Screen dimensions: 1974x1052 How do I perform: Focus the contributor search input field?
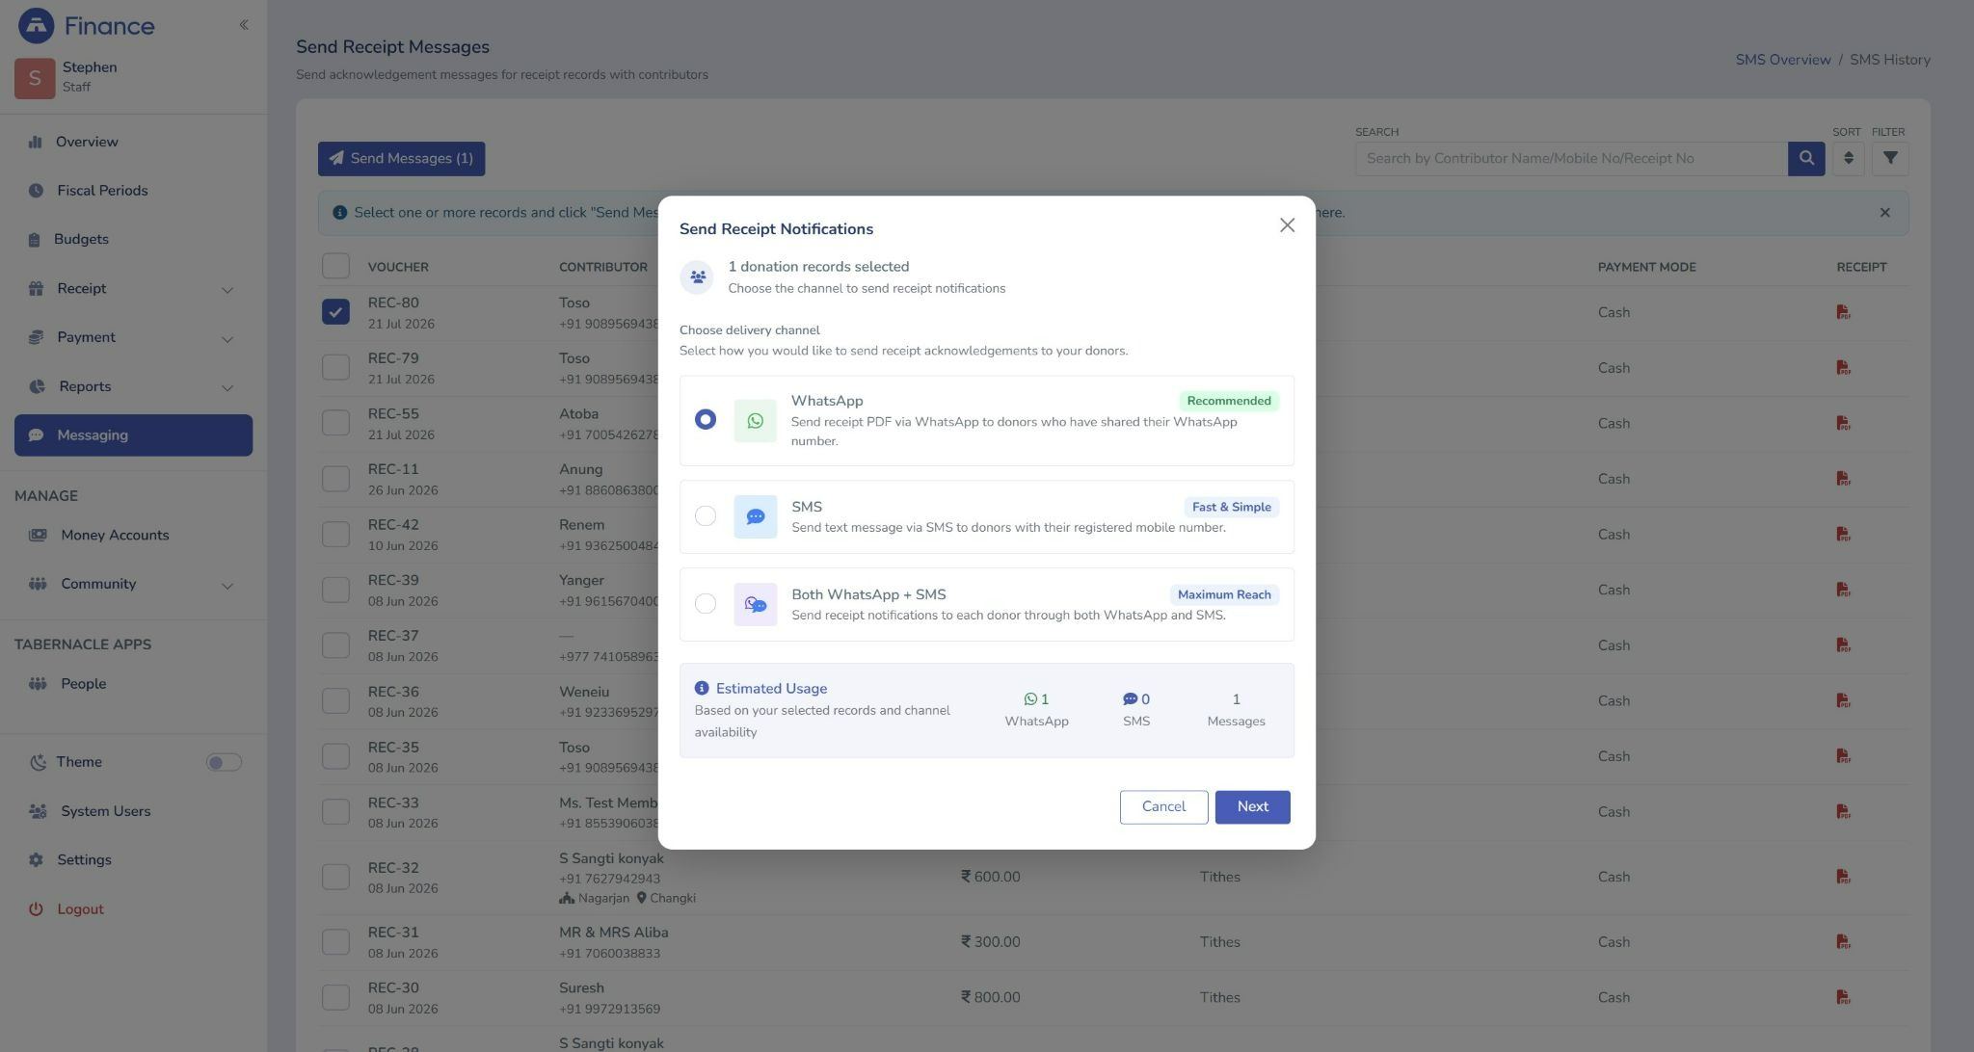coord(1571,159)
